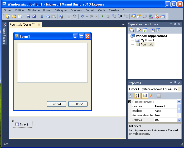Click the Comment out lines icon
The width and height of the screenshot is (184, 148).
click(69, 16)
